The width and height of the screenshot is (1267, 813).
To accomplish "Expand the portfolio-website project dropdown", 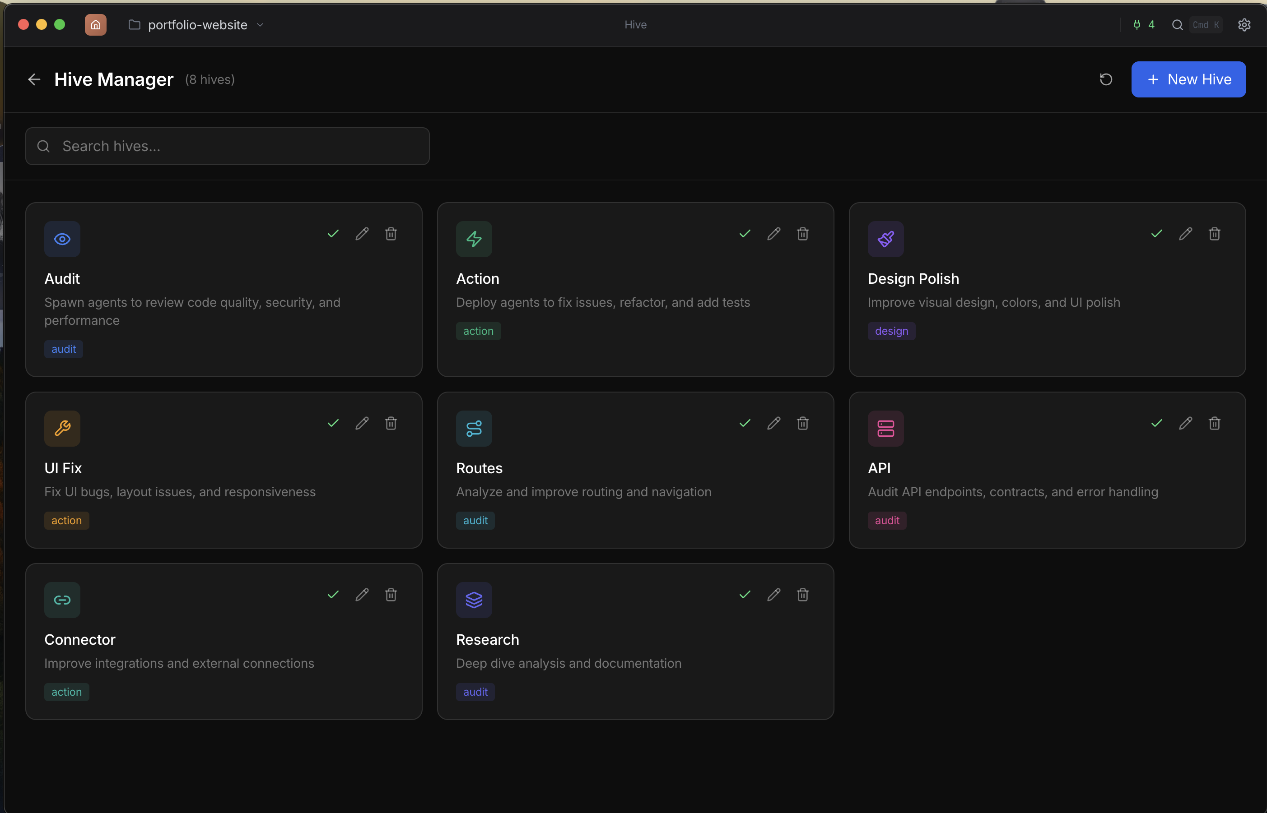I will 260,24.
